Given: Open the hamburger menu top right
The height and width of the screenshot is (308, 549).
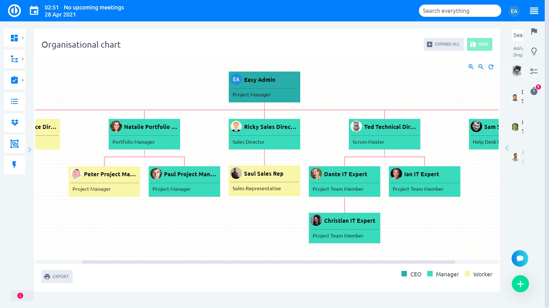Looking at the screenshot, I should pyautogui.click(x=534, y=11).
